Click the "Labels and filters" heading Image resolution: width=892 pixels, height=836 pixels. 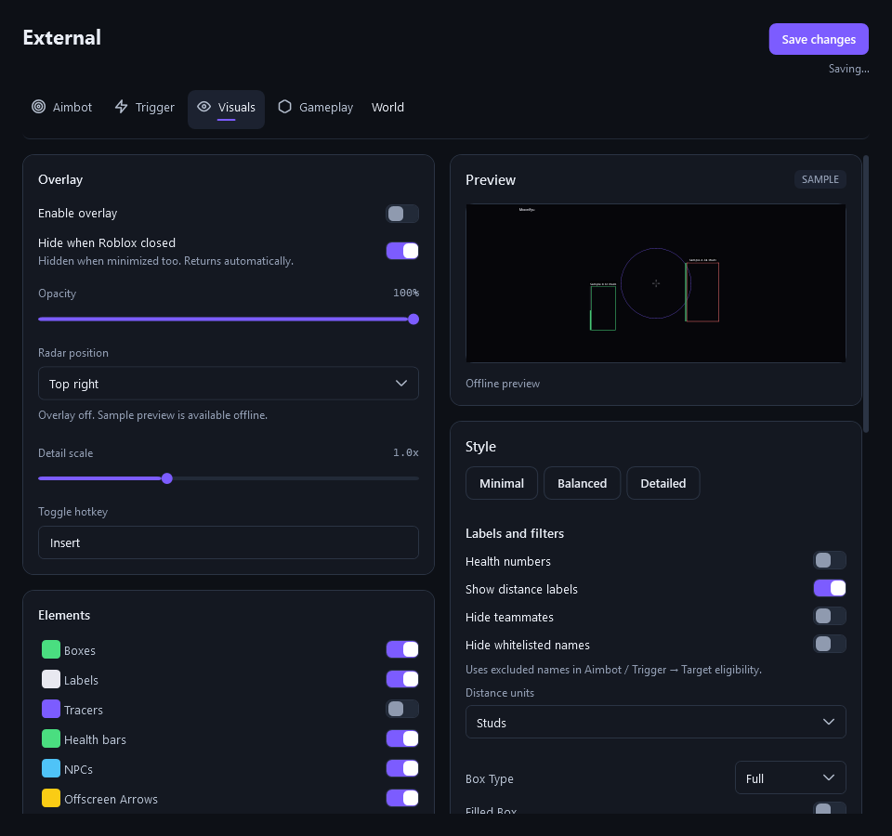pos(514,533)
